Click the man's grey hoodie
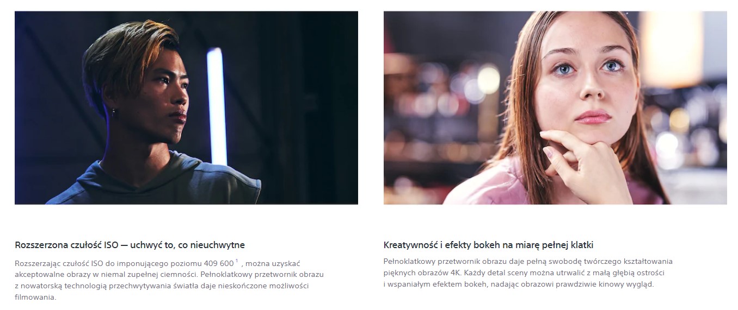The image size is (738, 310). (158, 182)
